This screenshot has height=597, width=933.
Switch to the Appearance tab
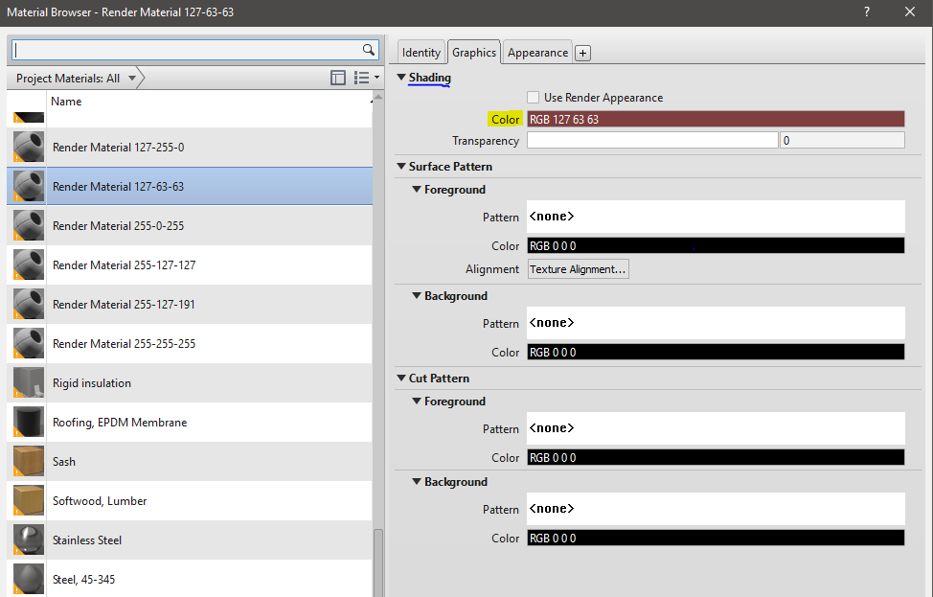538,53
